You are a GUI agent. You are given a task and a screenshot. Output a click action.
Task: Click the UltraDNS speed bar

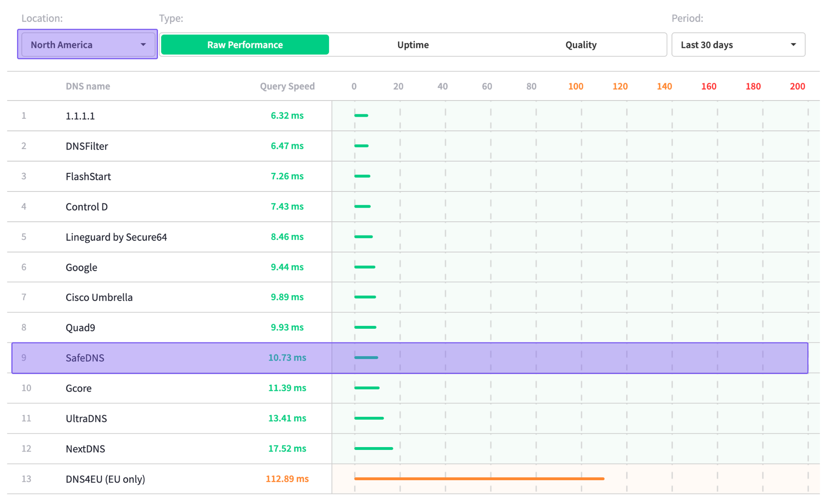point(369,418)
